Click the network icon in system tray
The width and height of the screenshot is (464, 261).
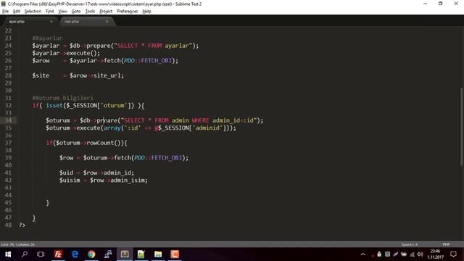click(412, 254)
